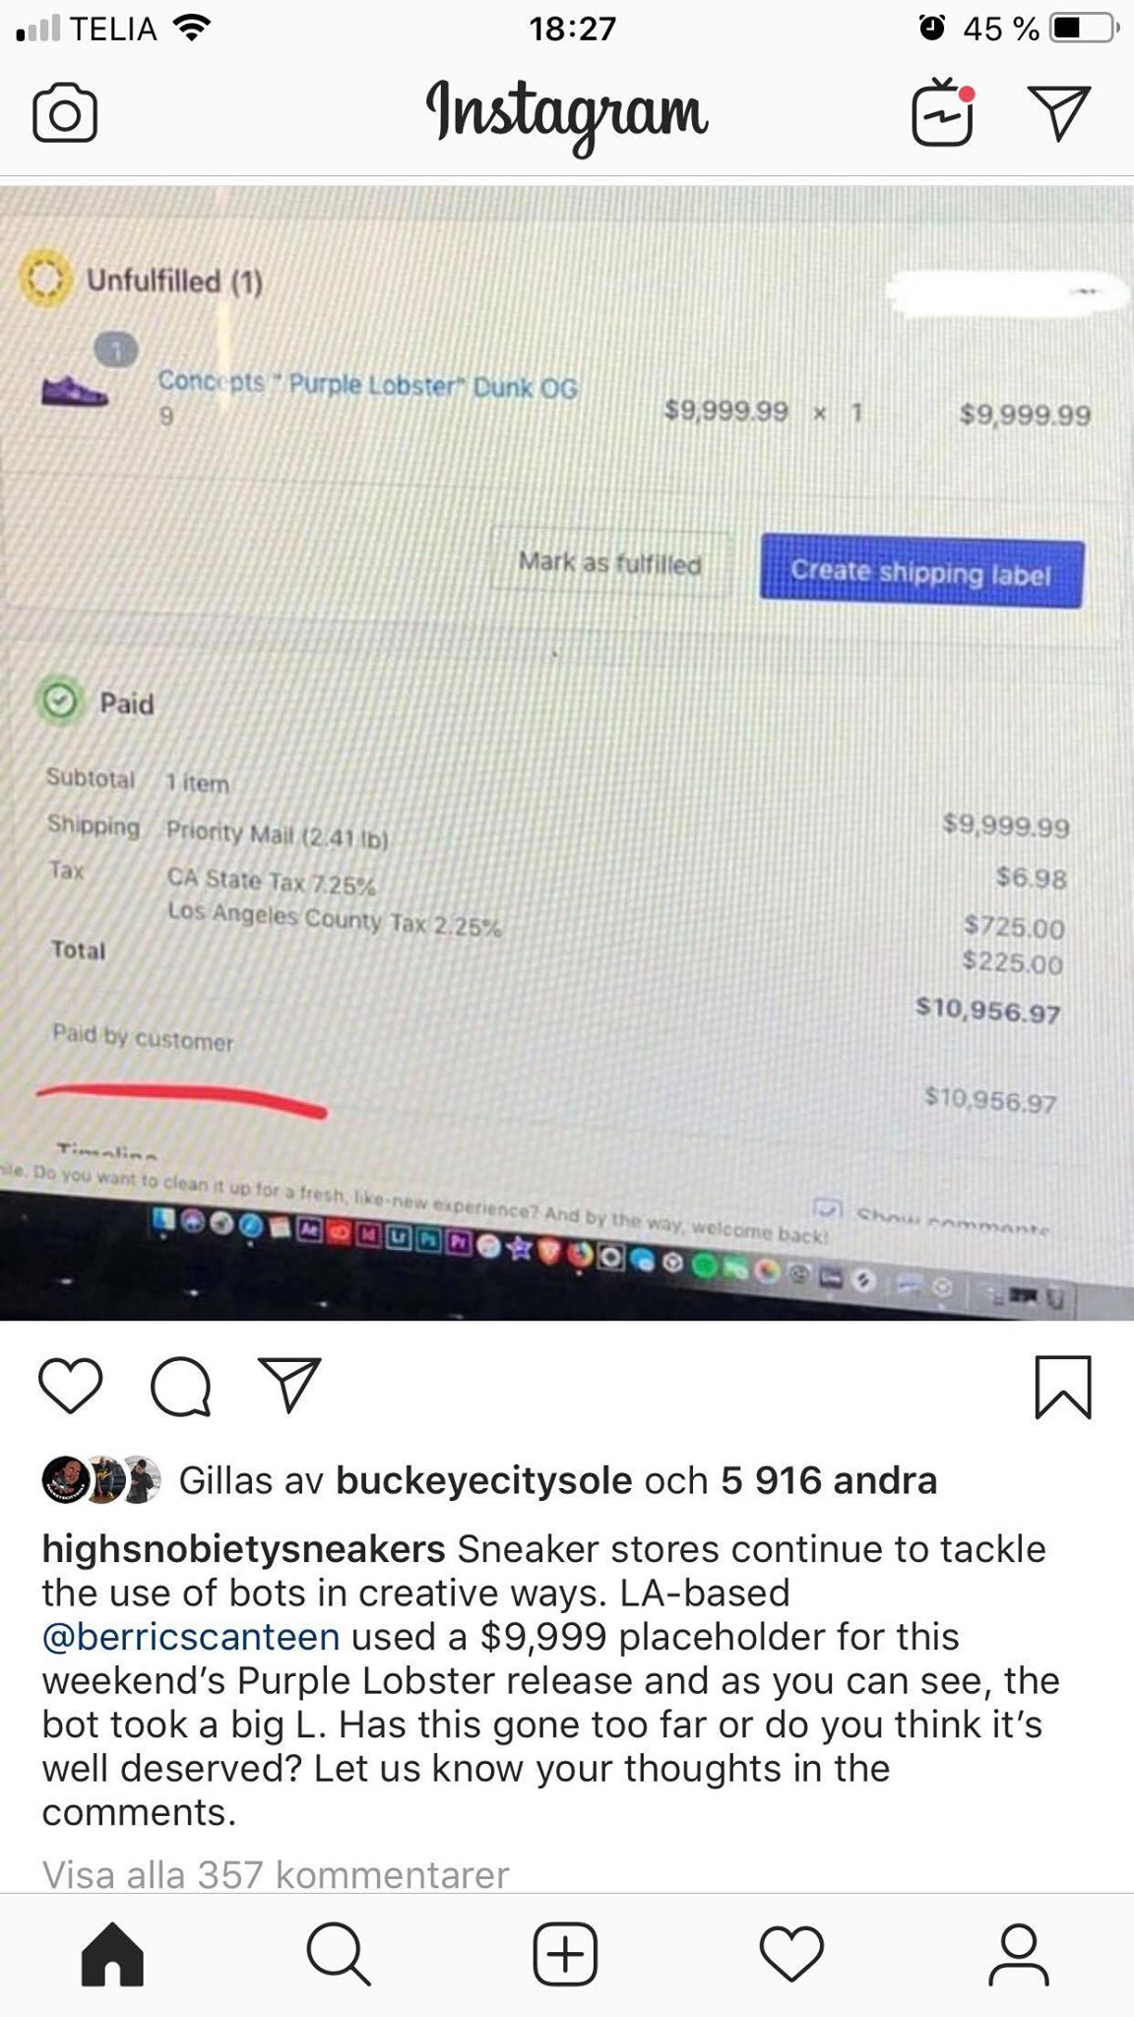Go to Home tab in bottom bar
Image resolution: width=1134 pixels, height=2017 pixels.
tap(112, 1953)
